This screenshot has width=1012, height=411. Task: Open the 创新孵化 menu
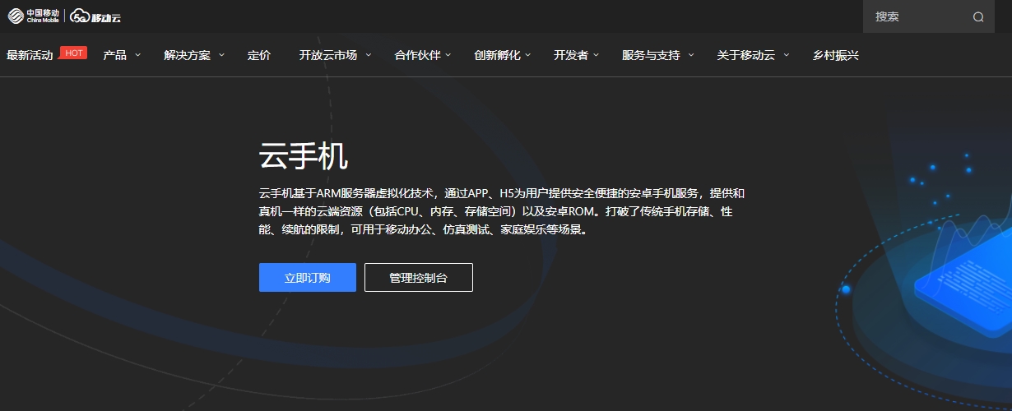(x=497, y=55)
